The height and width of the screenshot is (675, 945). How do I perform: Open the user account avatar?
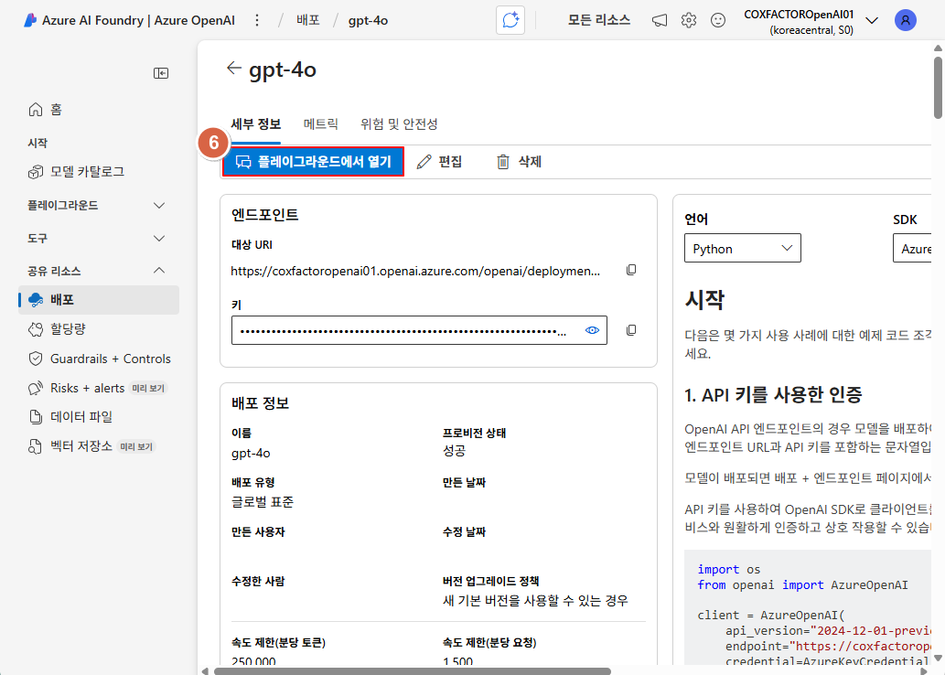906,20
